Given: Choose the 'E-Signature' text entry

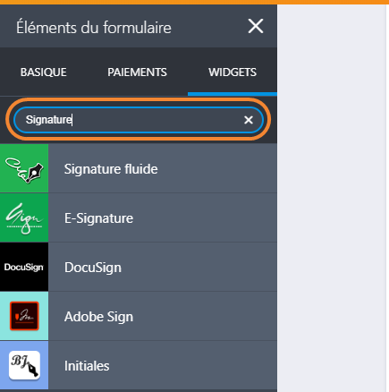Looking at the screenshot, I should (98, 218).
